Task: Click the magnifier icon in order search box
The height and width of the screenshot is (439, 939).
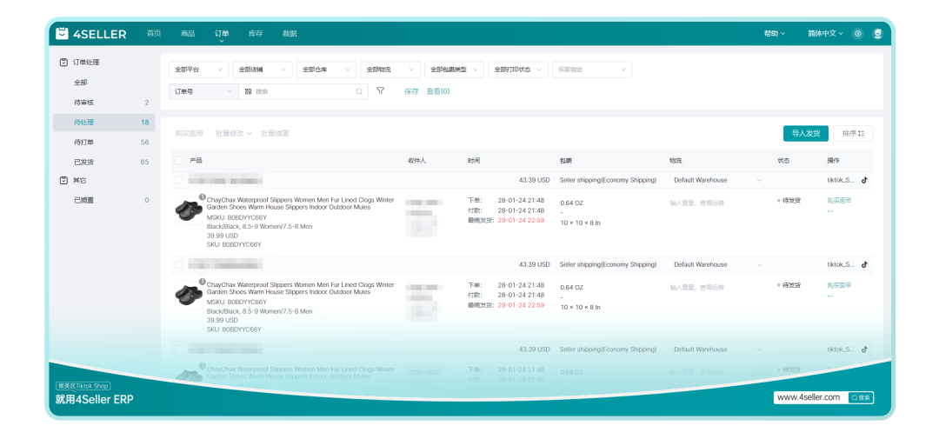Action: point(359,91)
